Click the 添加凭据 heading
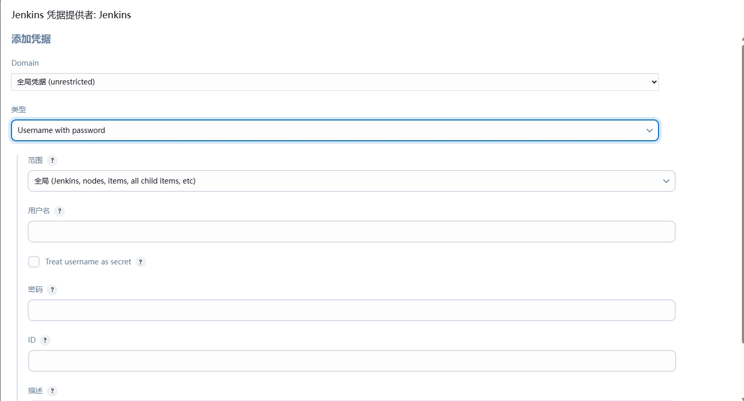 (x=31, y=39)
